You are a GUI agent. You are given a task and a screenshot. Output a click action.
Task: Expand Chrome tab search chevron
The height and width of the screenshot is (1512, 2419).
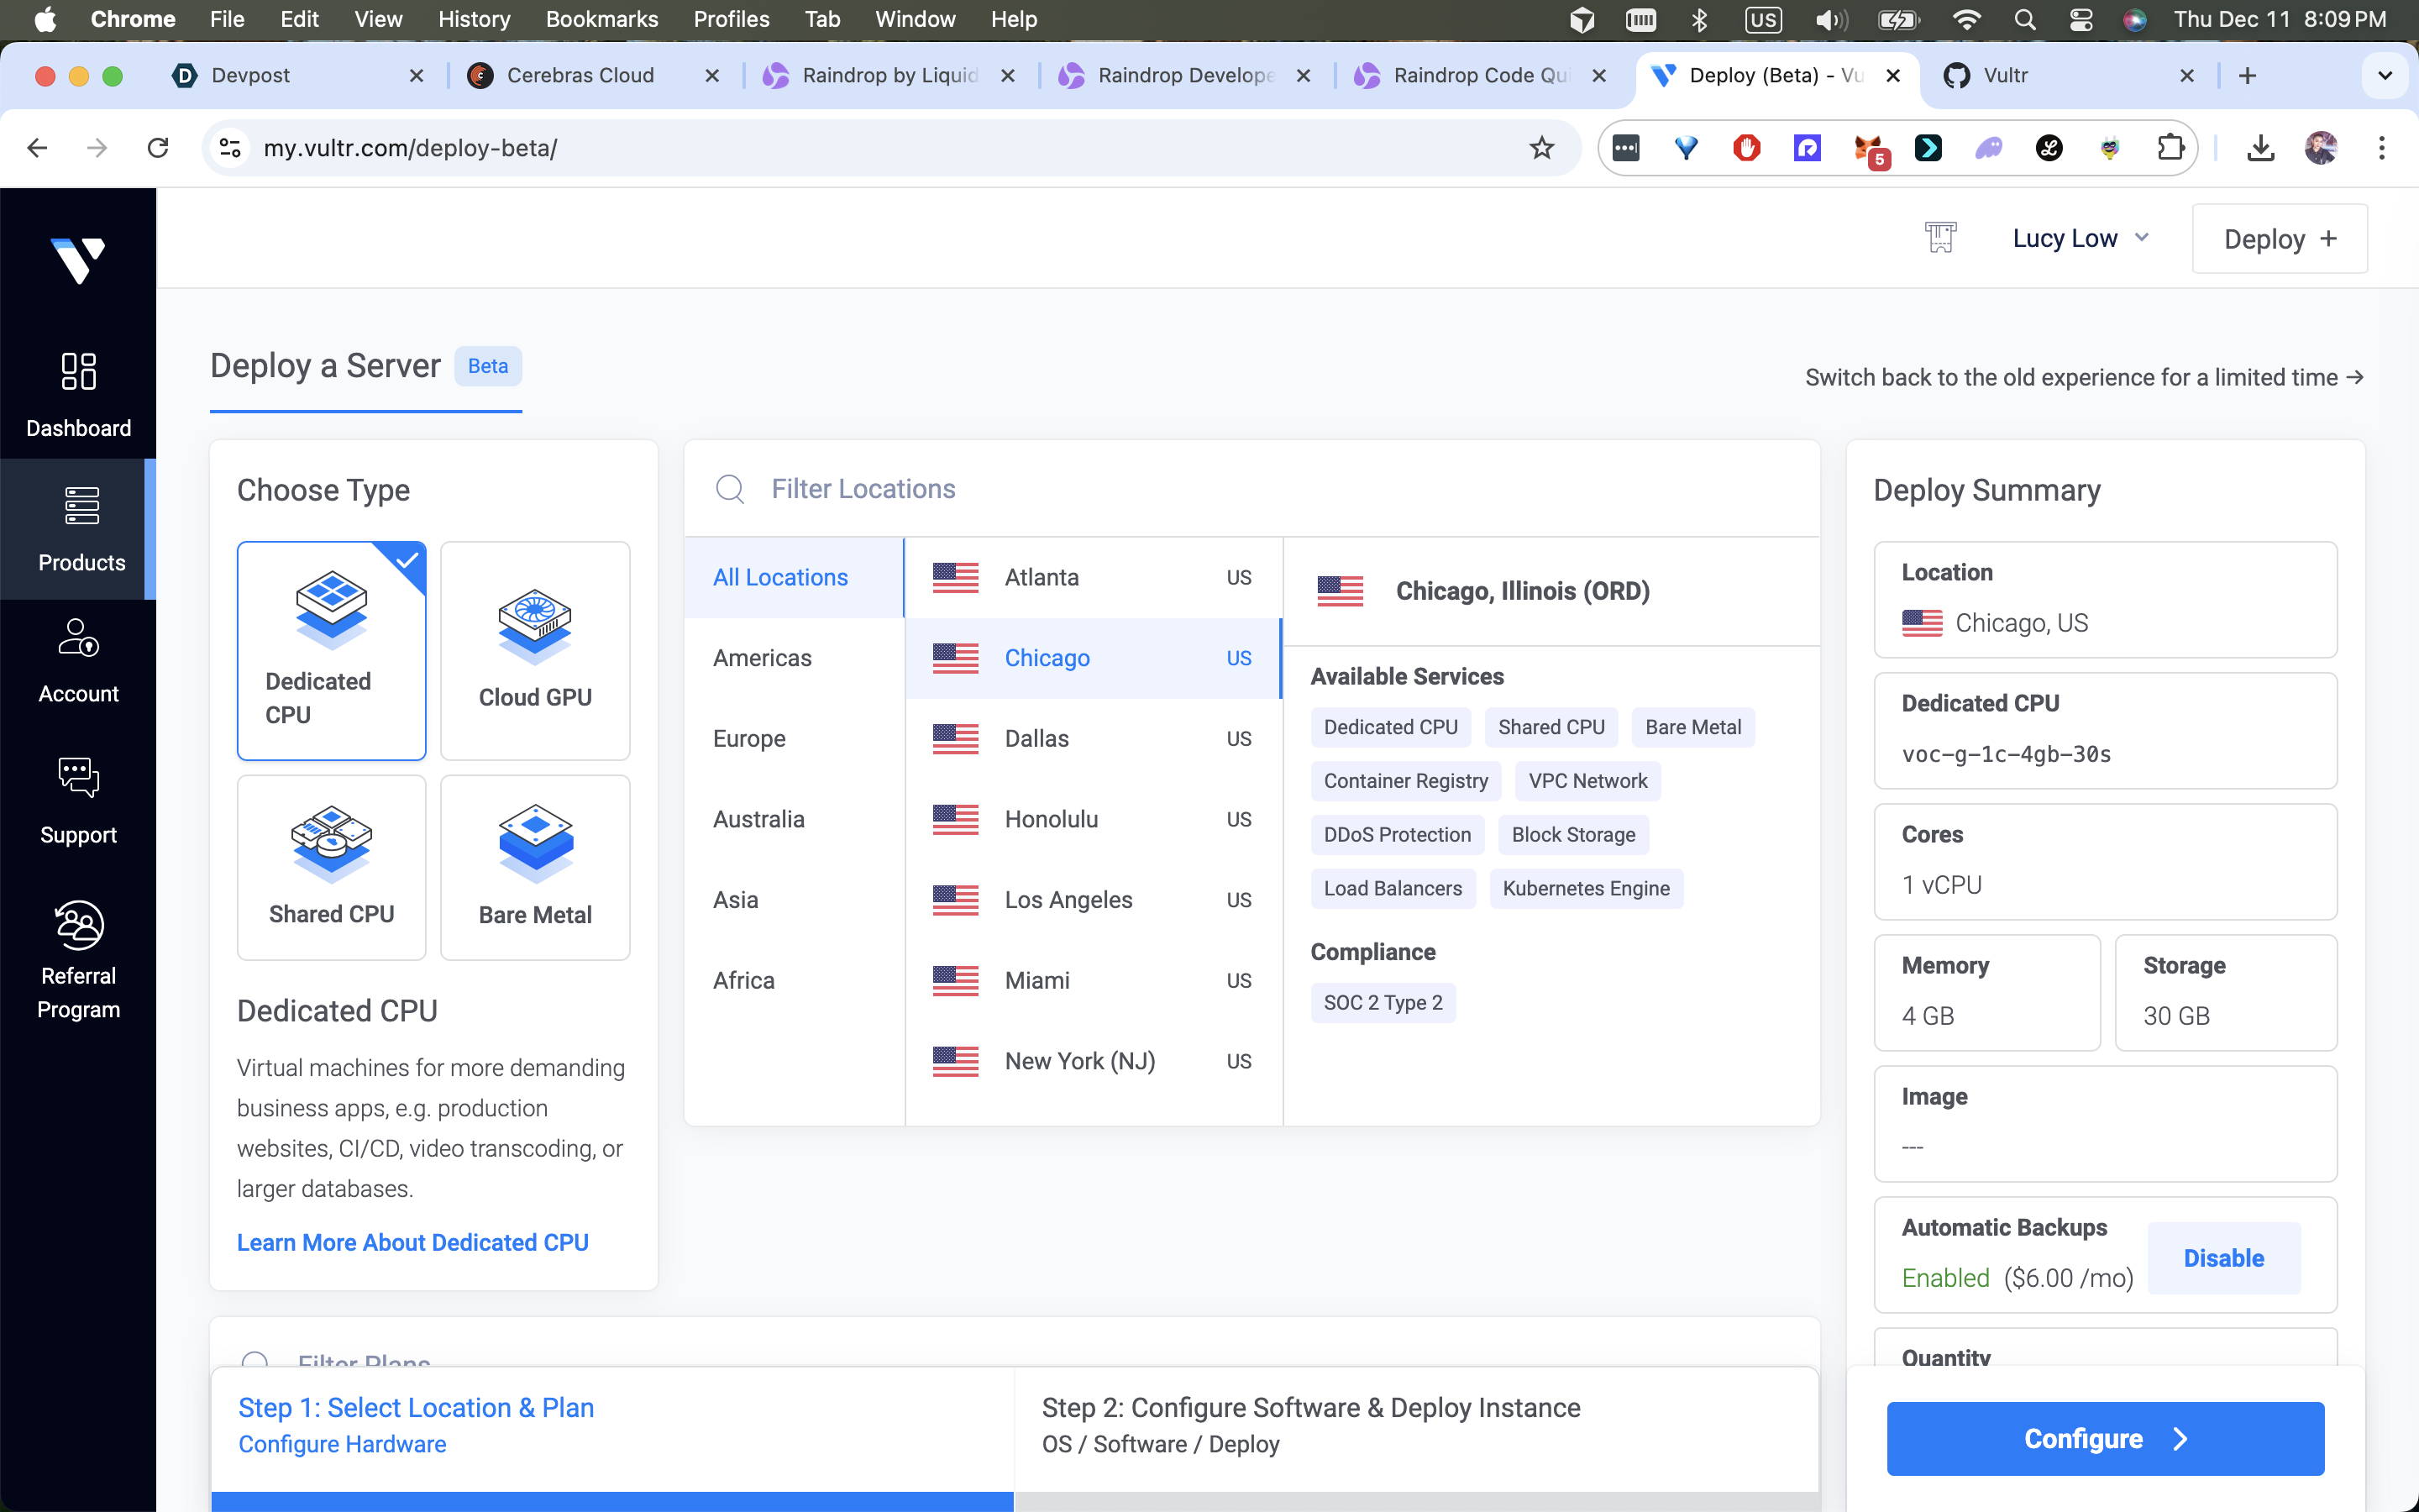pos(2384,76)
